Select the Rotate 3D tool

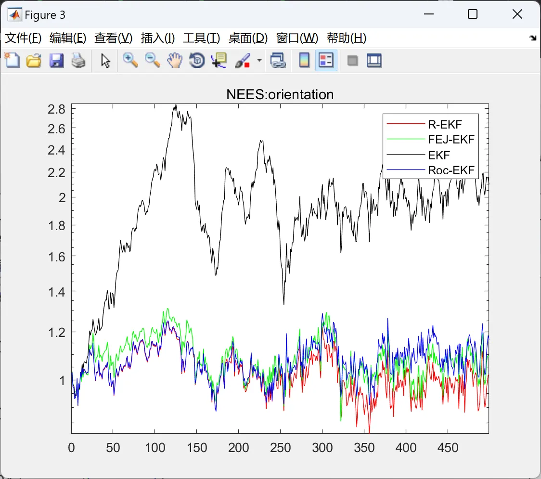197,60
